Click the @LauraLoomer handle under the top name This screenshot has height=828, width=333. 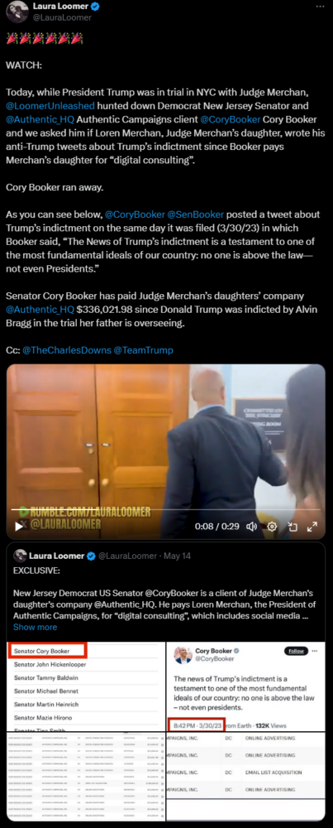pyautogui.click(x=62, y=17)
